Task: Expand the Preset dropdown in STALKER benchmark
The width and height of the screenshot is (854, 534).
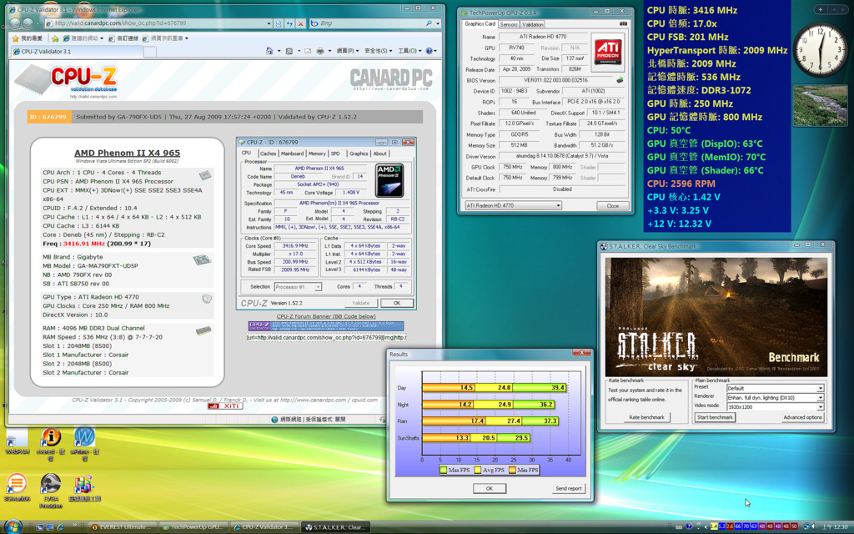Action: tap(775, 389)
